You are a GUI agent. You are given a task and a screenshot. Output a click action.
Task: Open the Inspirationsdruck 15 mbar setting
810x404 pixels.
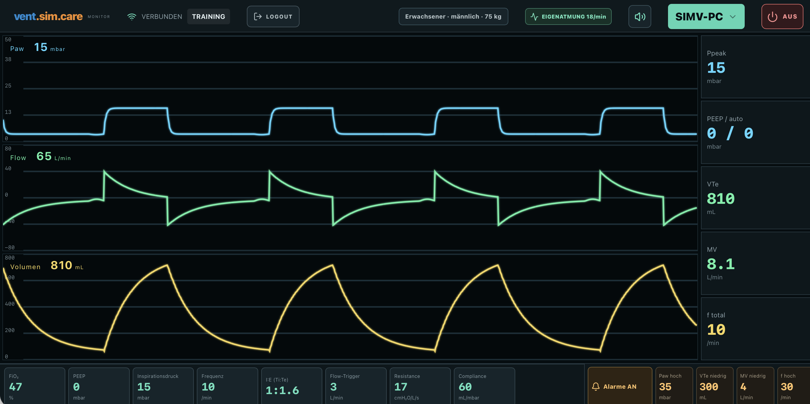point(163,386)
